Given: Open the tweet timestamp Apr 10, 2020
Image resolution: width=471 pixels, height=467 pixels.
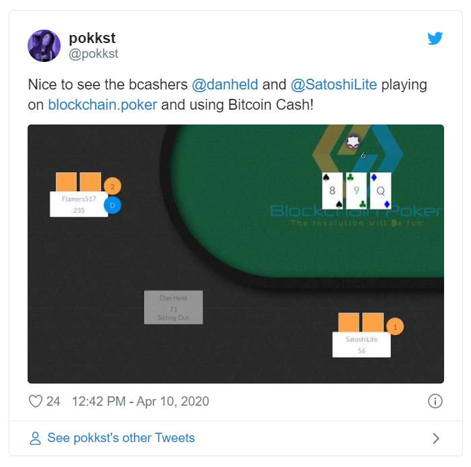Looking at the screenshot, I should click(x=141, y=401).
